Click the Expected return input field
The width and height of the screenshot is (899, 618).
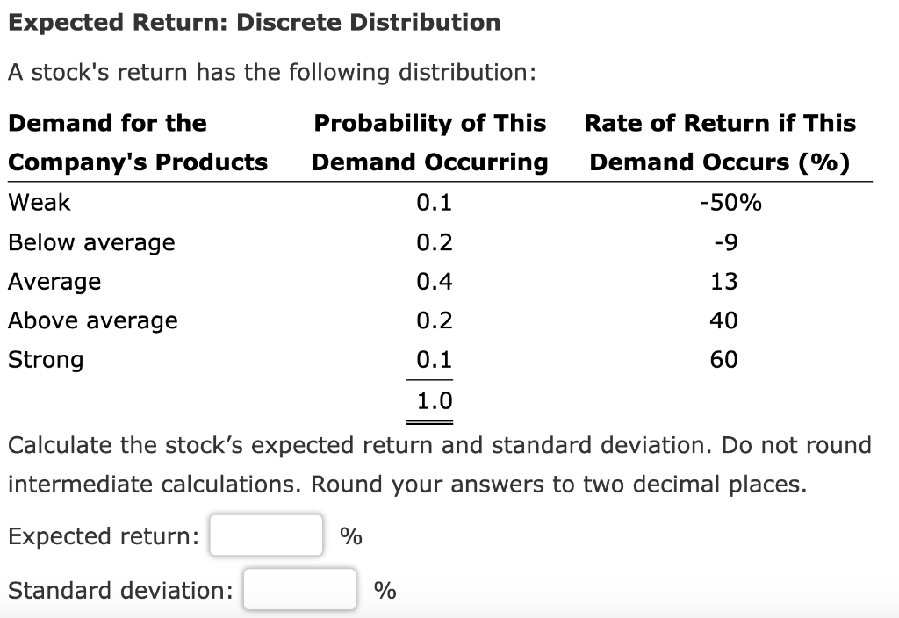coord(265,535)
